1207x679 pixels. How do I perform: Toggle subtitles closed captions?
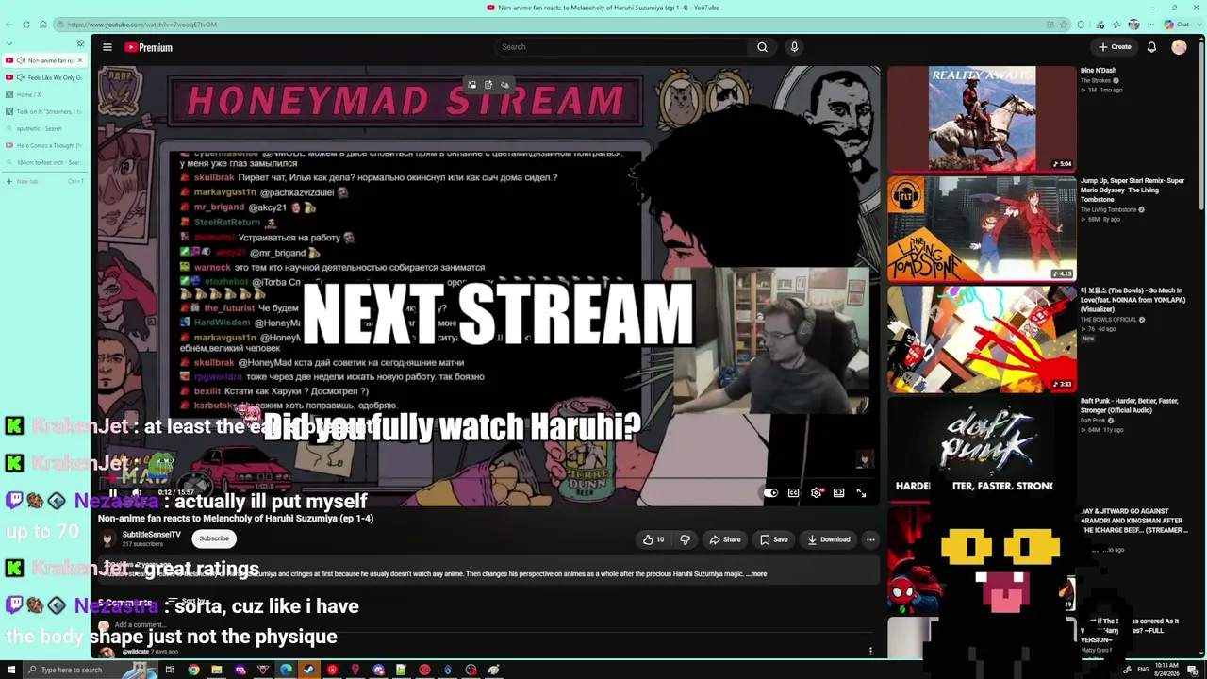[793, 492]
